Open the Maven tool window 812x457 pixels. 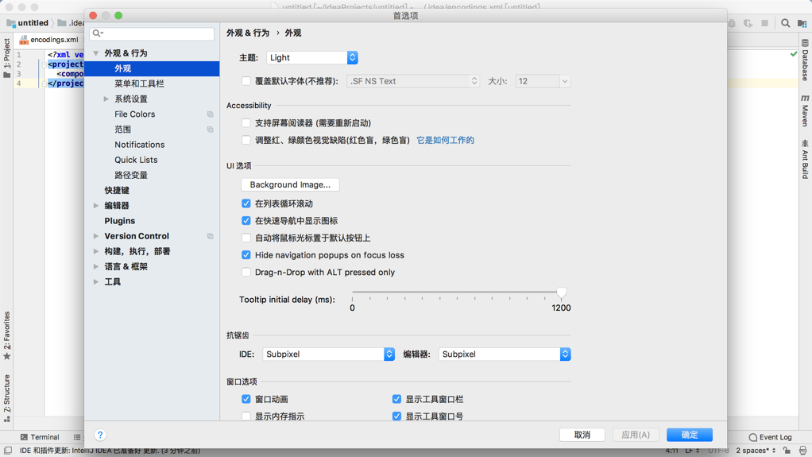(805, 110)
